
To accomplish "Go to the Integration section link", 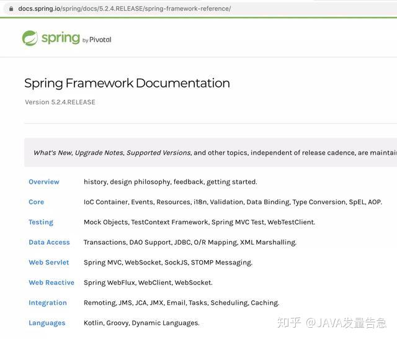I will 48,303.
